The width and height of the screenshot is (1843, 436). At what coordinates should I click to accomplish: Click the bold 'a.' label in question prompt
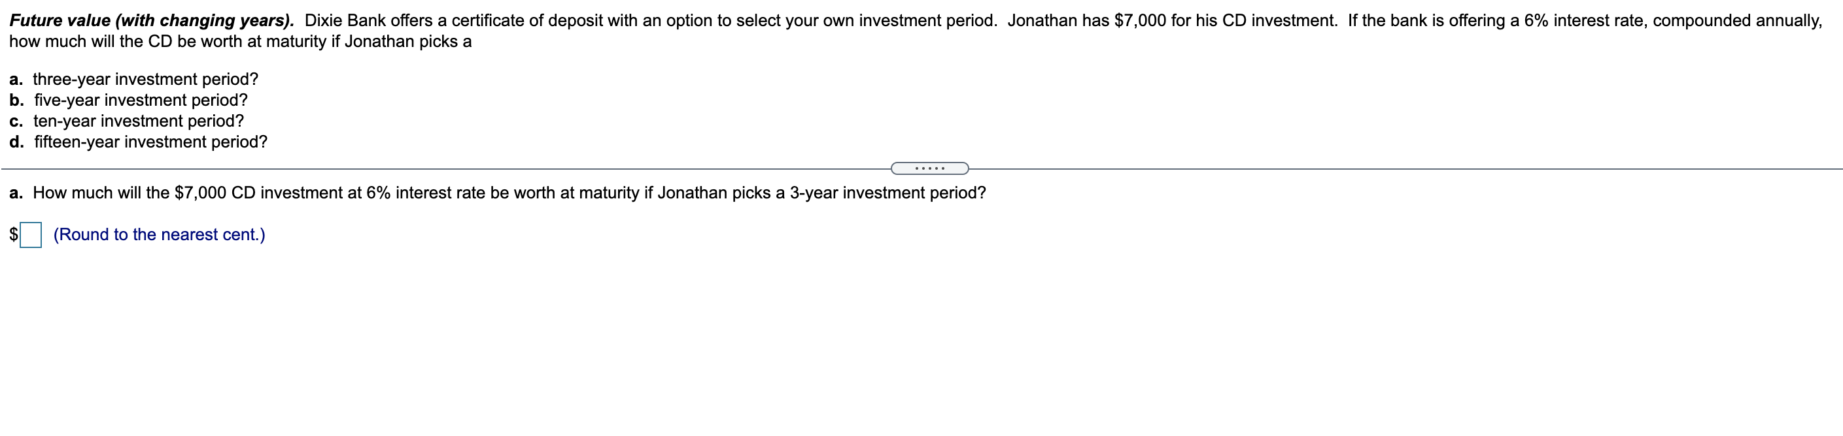[x=16, y=193]
